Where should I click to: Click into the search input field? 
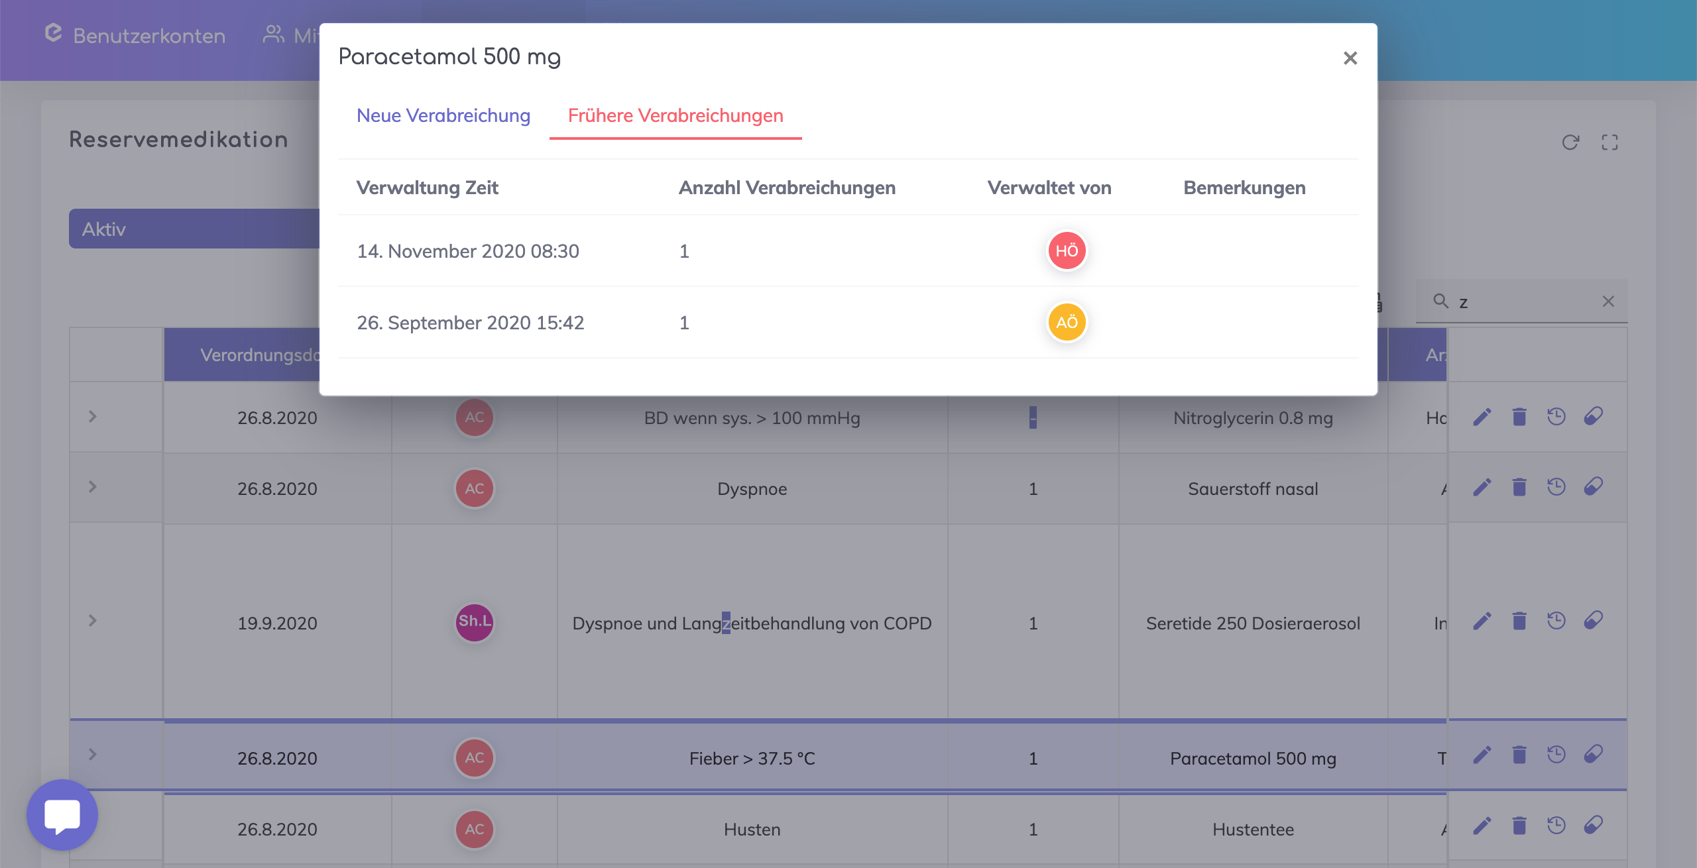pyautogui.click(x=1525, y=302)
